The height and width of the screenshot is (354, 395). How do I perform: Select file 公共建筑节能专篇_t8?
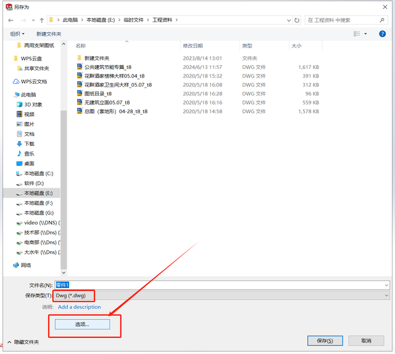(x=197, y=67)
